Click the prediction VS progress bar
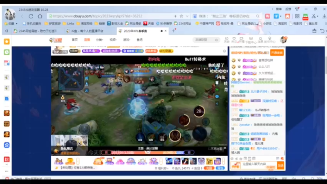The width and height of the screenshot is (327, 184). (x=148, y=153)
